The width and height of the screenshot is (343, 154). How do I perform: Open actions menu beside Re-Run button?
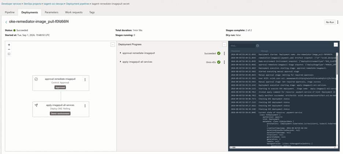click(338, 22)
